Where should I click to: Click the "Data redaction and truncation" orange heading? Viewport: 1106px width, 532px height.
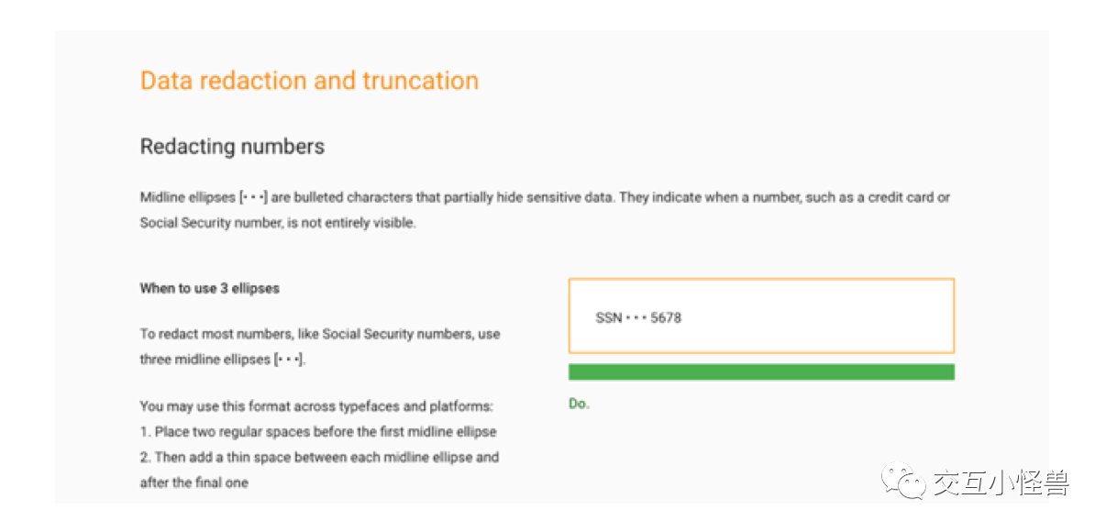coord(309,81)
